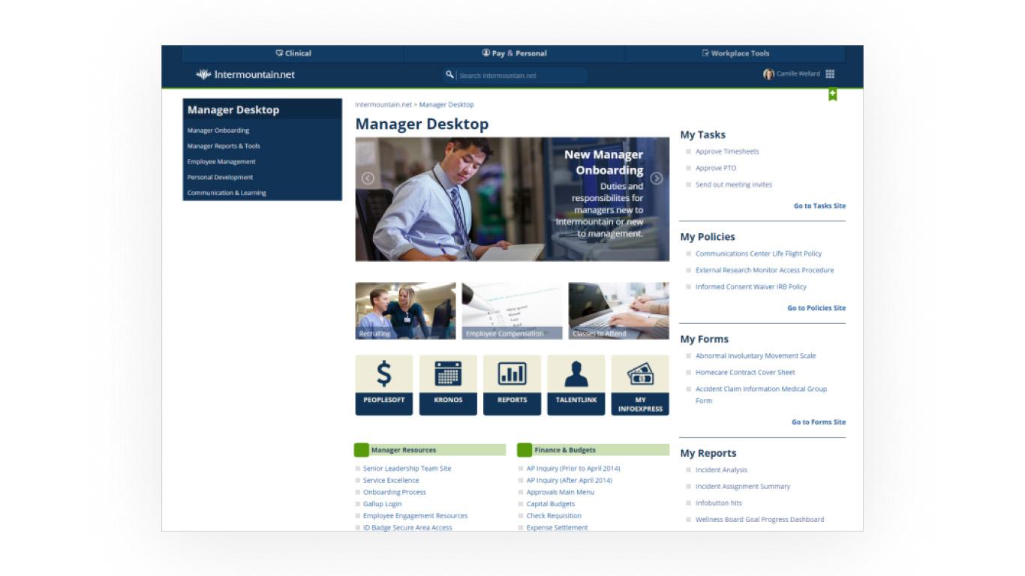Open Informed Consent Waiver IRB Policy
This screenshot has height=576, width=1025.
coord(751,286)
